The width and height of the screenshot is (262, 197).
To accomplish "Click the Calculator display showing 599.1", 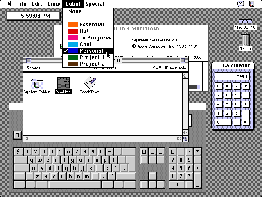I will tap(232, 76).
